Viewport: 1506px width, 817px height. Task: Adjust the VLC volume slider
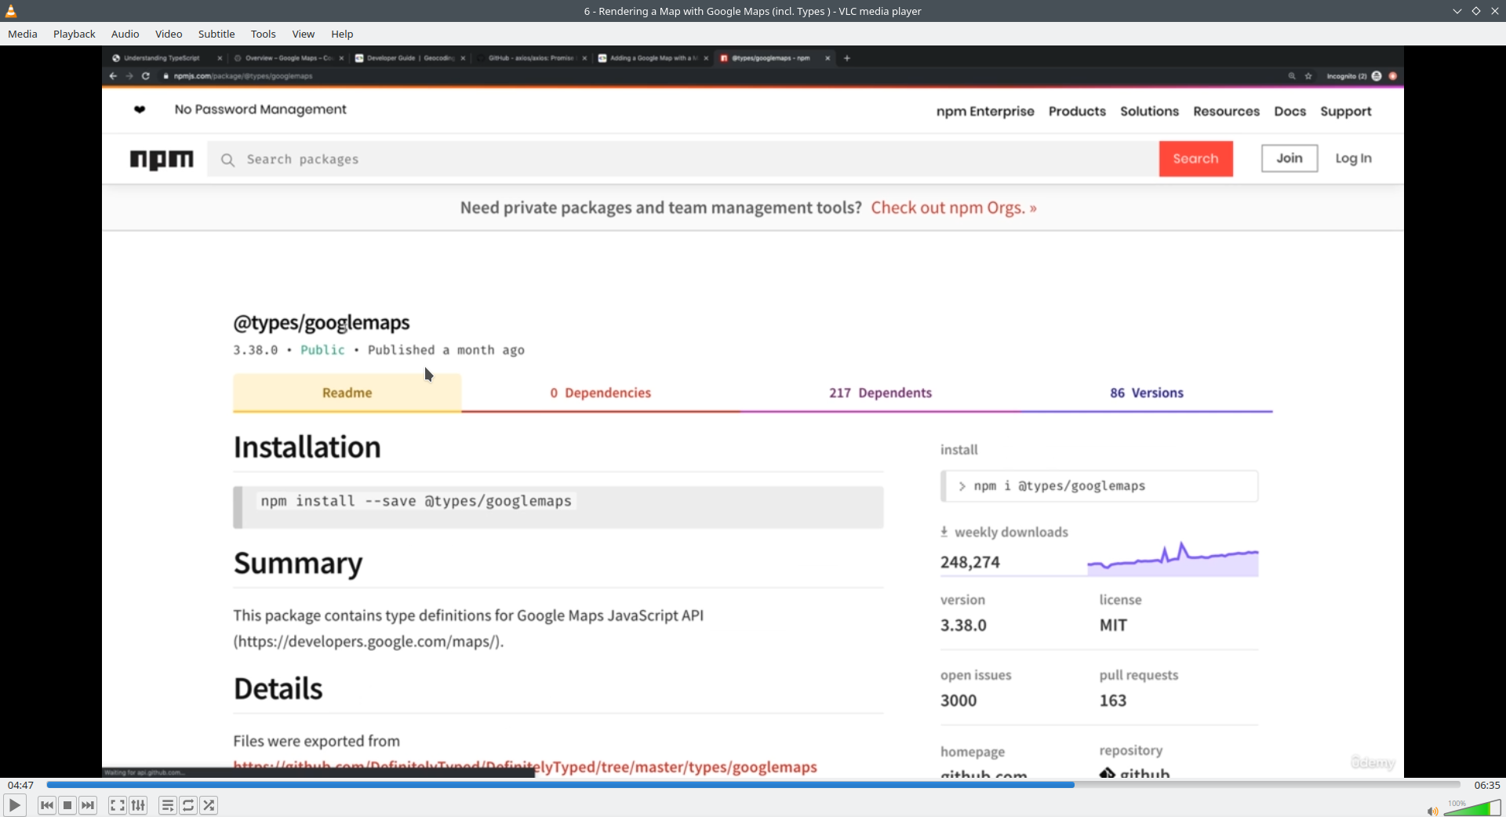1472,808
